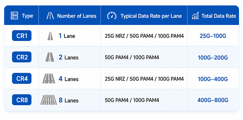This screenshot has width=243, height=120.
Task: Select the CR4 badge
Action: [x=22, y=78]
